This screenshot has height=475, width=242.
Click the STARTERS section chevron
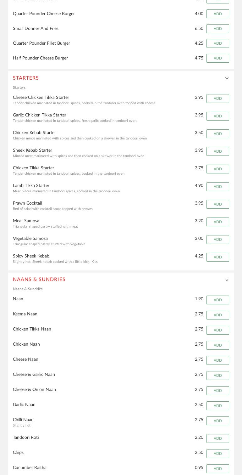(x=227, y=78)
